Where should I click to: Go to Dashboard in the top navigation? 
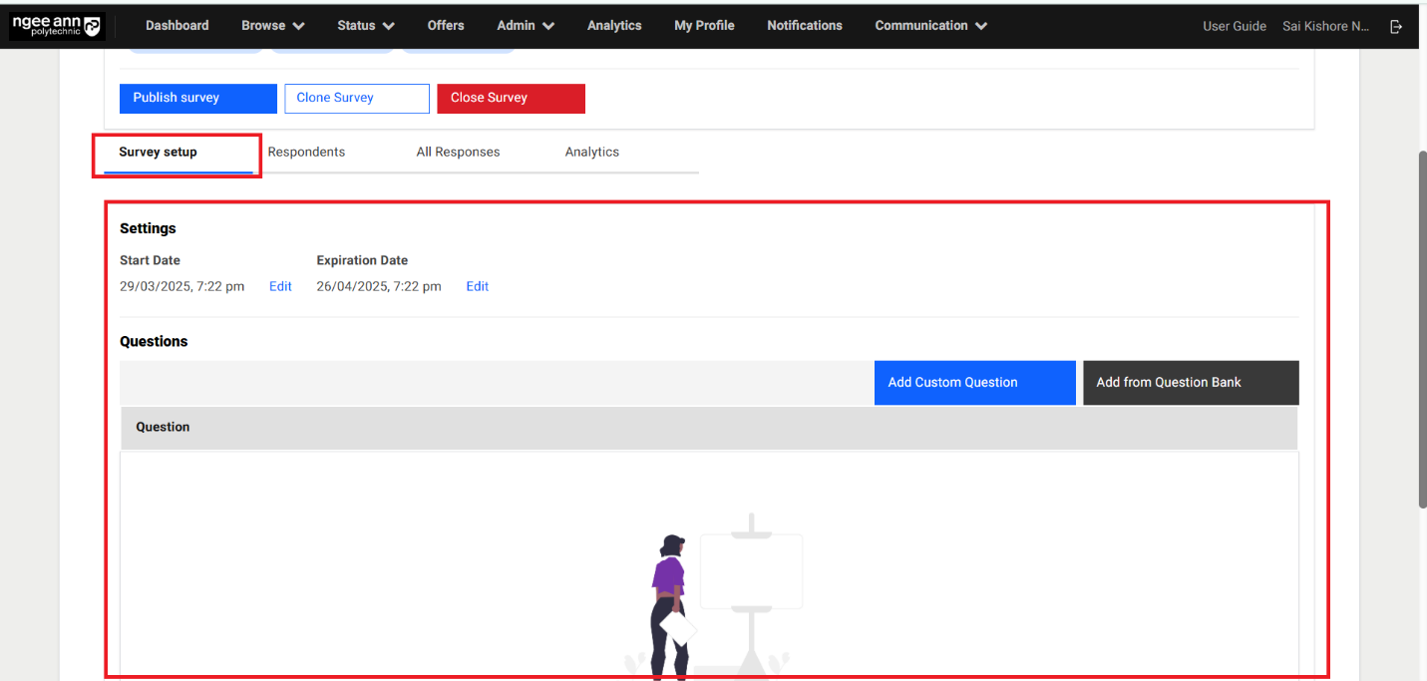(x=177, y=26)
